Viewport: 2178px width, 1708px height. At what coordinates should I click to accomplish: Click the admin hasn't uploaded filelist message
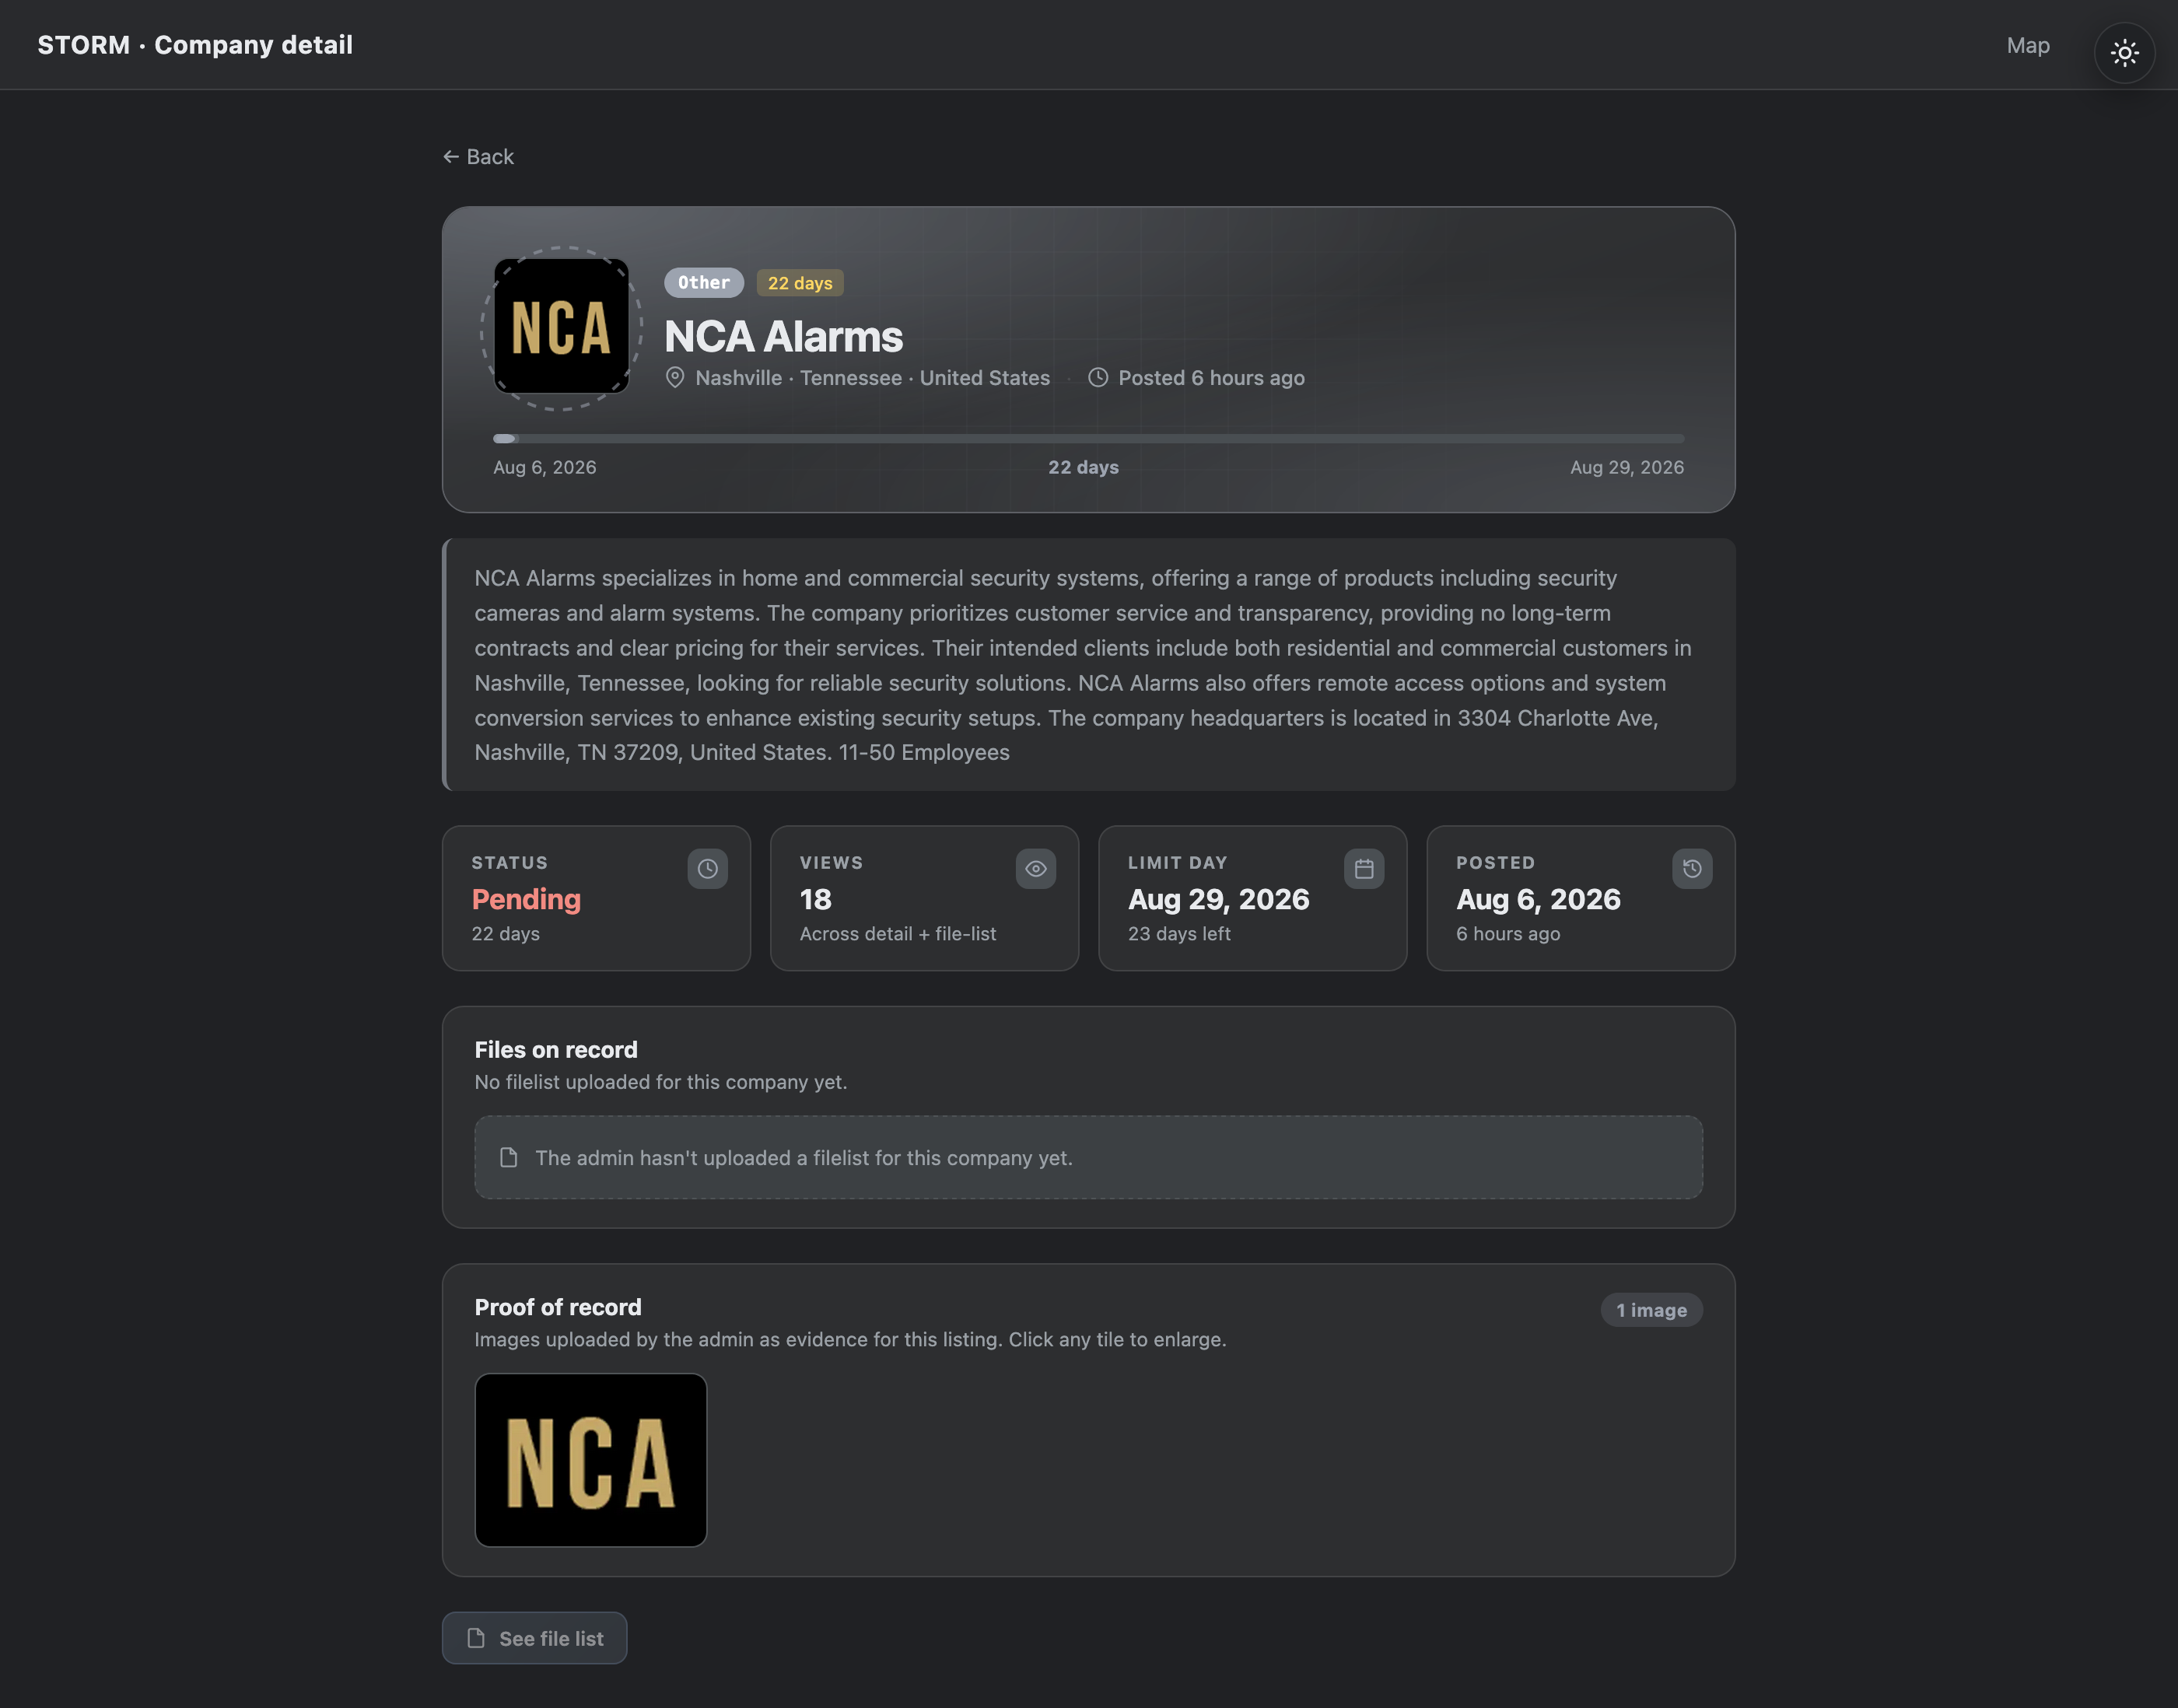click(803, 1157)
